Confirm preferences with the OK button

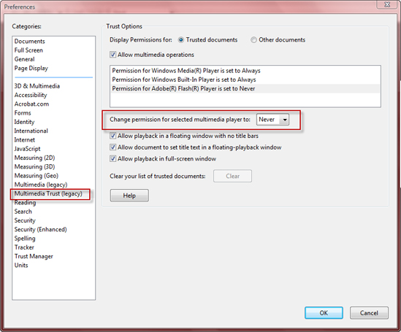[324, 313]
